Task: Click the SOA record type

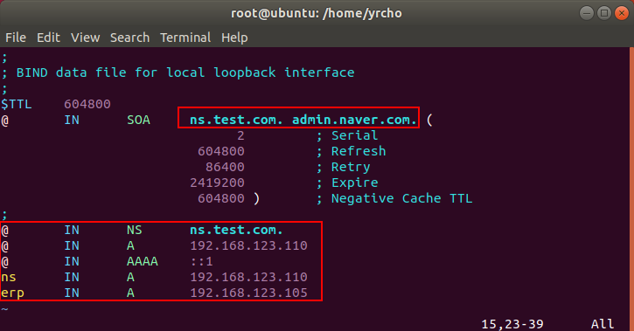Action: (138, 120)
